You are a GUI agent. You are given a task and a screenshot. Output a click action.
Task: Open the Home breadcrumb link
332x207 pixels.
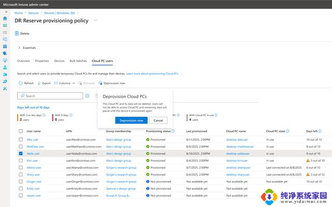click(19, 13)
